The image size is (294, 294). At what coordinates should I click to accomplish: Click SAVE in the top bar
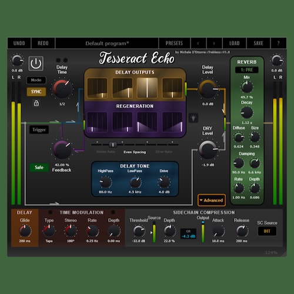click(258, 43)
